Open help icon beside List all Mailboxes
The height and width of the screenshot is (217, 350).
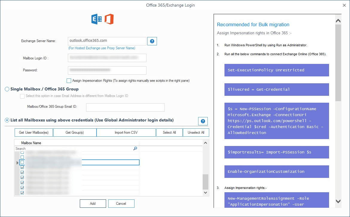(203, 121)
